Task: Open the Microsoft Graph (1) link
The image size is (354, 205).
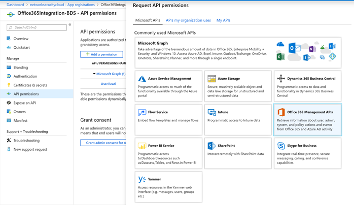Action: point(111,74)
